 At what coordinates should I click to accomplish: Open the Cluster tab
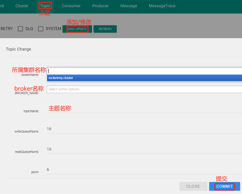coord(22,6)
